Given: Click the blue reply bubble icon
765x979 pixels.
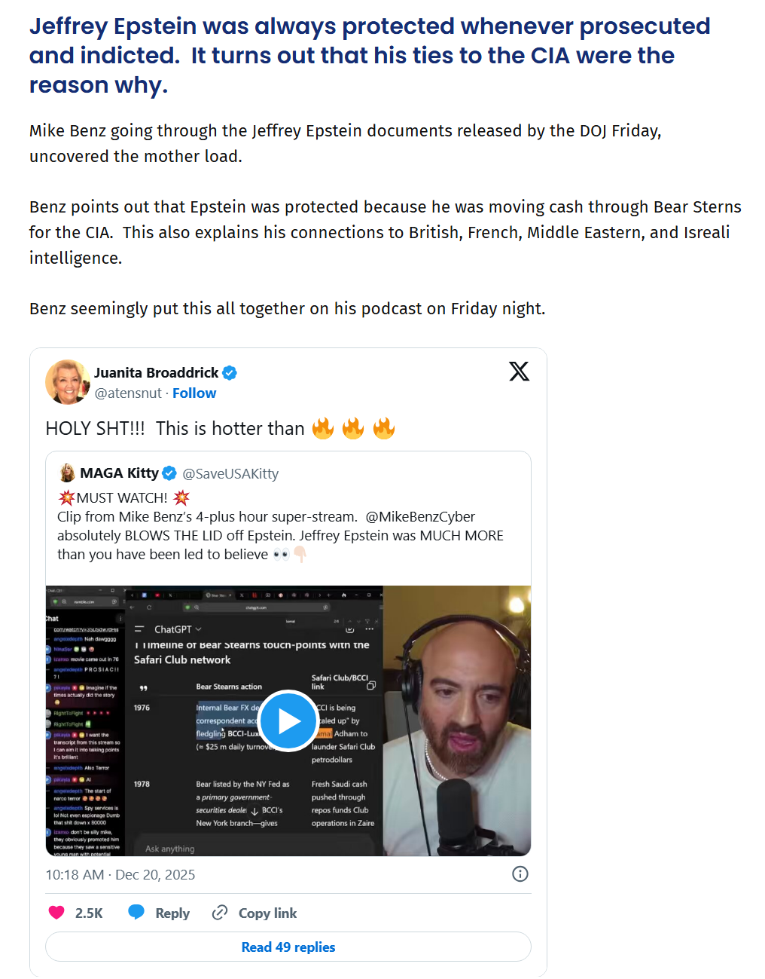Looking at the screenshot, I should pos(136,913).
